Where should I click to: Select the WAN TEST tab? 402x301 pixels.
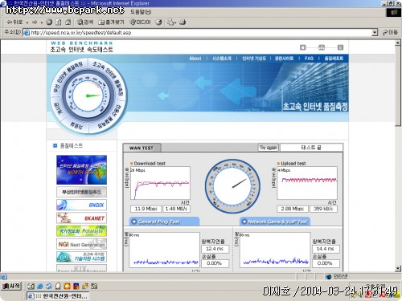142,148
